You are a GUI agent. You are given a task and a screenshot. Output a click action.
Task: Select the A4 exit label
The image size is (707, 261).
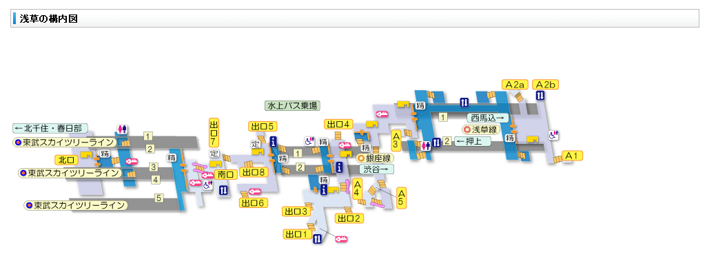pos(357,188)
